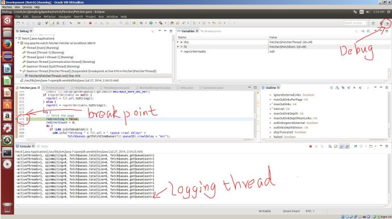Open the Debug launch icon in toolbar
Viewport: 392px width, 219px height.
coord(141,23)
